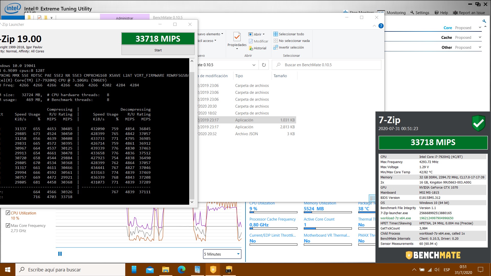Open the quick access toolbar customize dropdown

click(51, 18)
